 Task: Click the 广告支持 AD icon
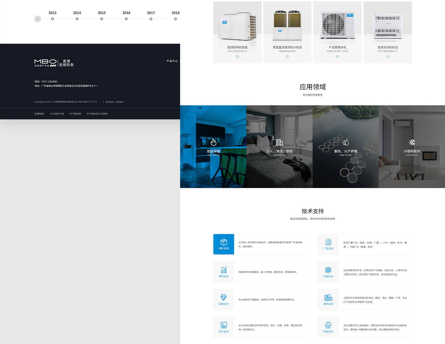coord(328,242)
